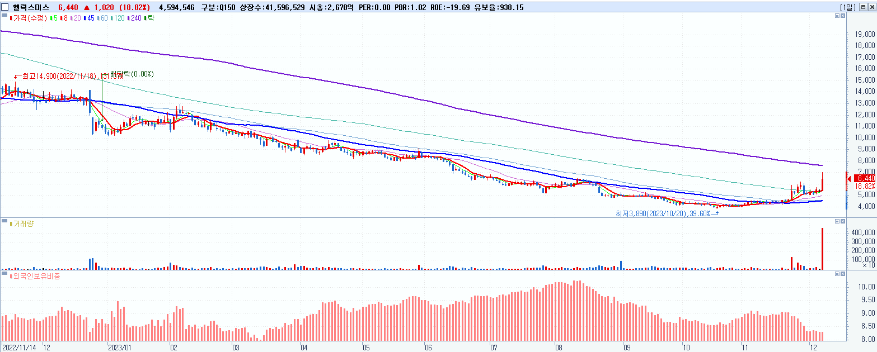Toggle the 5-day moving average legend
Screen dimensions: 877x352
click(53, 18)
